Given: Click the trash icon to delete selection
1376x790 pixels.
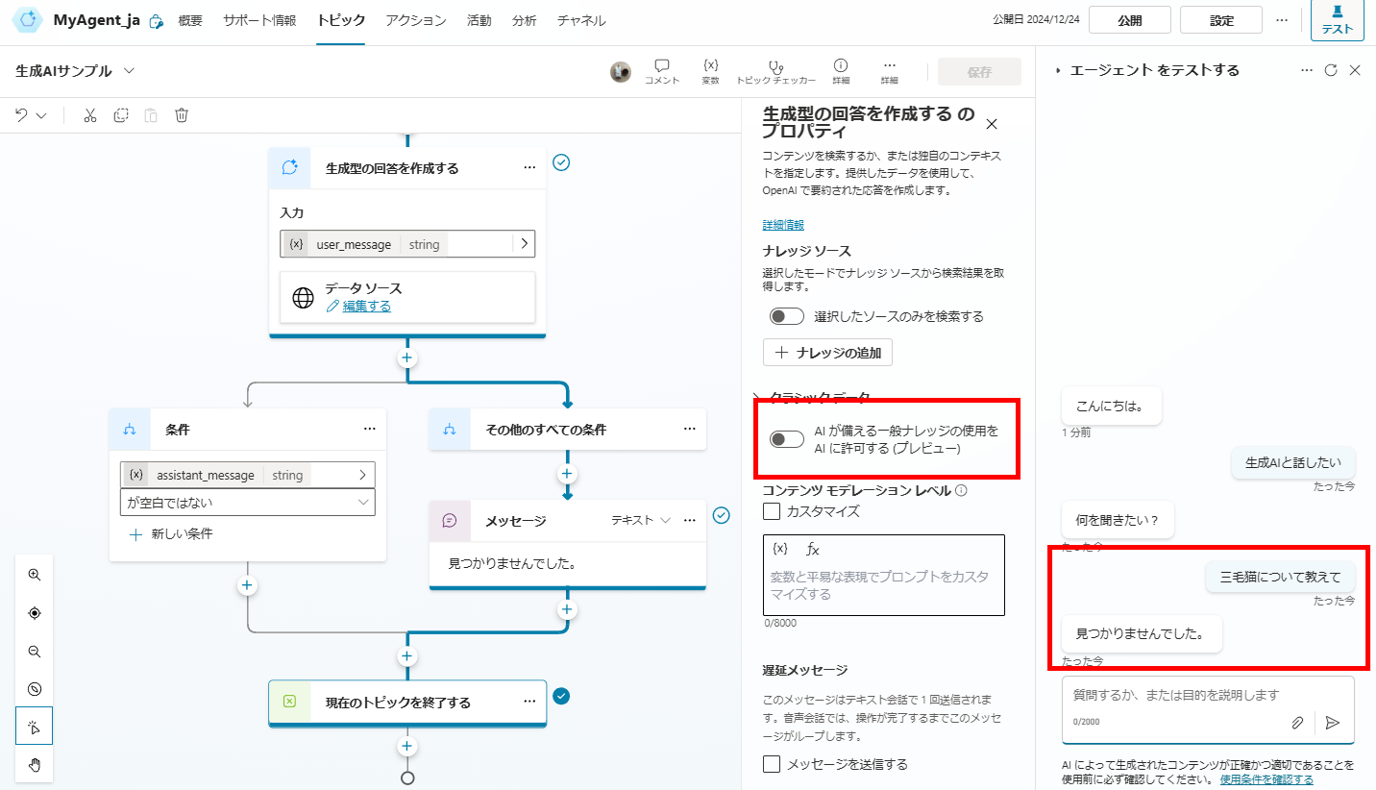Looking at the screenshot, I should tap(182, 114).
